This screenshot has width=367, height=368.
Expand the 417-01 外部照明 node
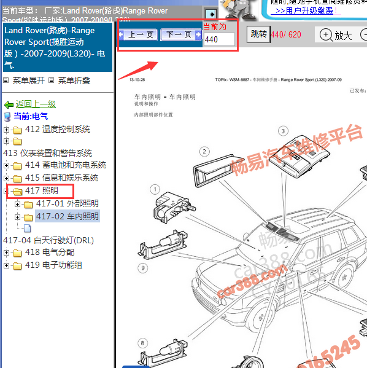tap(17, 204)
